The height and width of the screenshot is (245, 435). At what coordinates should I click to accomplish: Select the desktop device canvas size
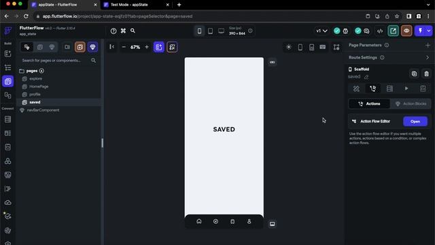221,31
